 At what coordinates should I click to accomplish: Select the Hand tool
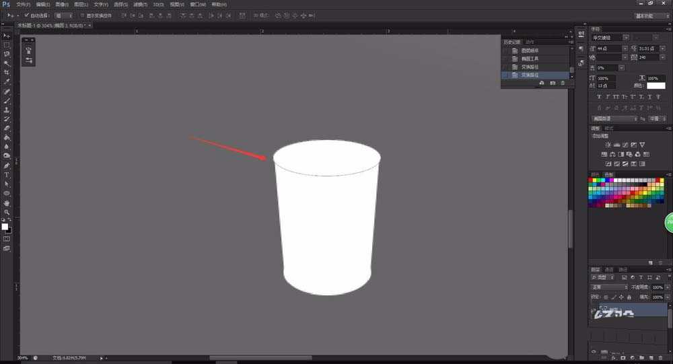coord(7,203)
